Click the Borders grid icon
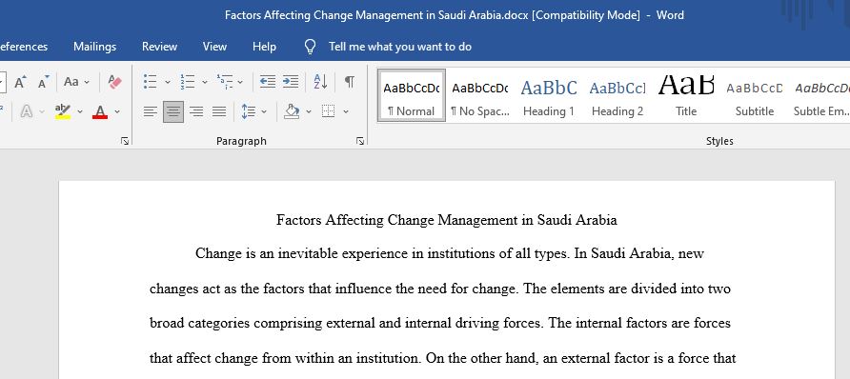The image size is (850, 379). click(x=328, y=111)
